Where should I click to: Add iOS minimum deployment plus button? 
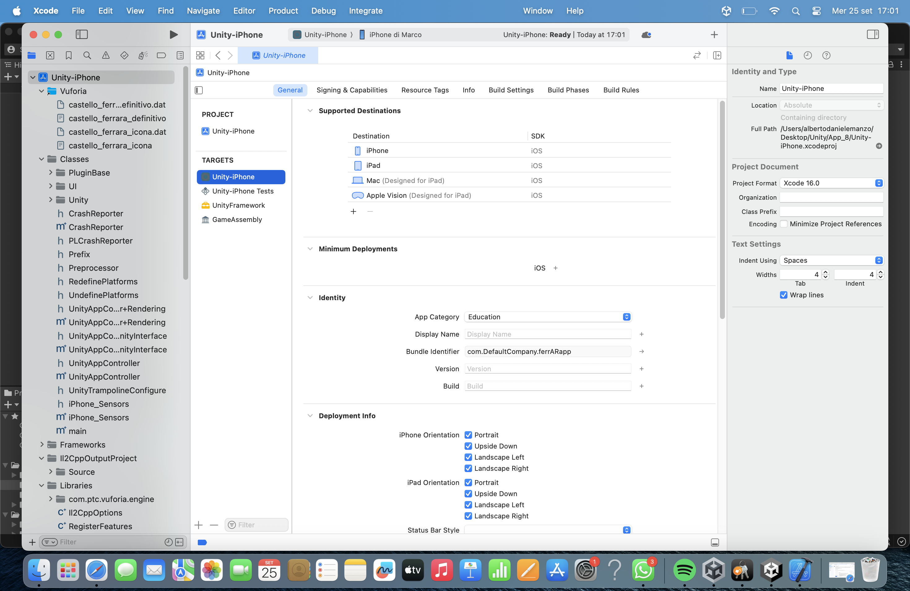click(x=556, y=268)
